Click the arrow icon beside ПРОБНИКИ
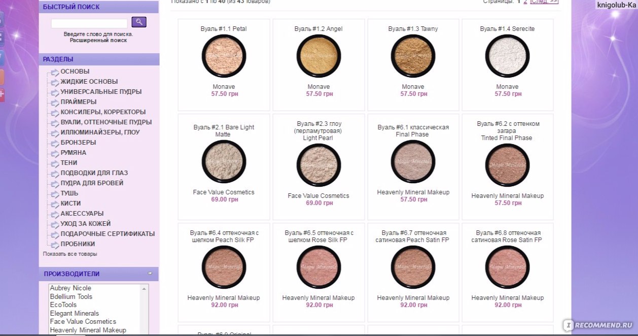Screen dimensions: 638x336 (x=55, y=245)
